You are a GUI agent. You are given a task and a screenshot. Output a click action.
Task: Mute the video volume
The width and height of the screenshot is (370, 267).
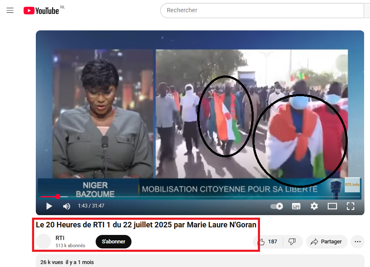coord(67,206)
